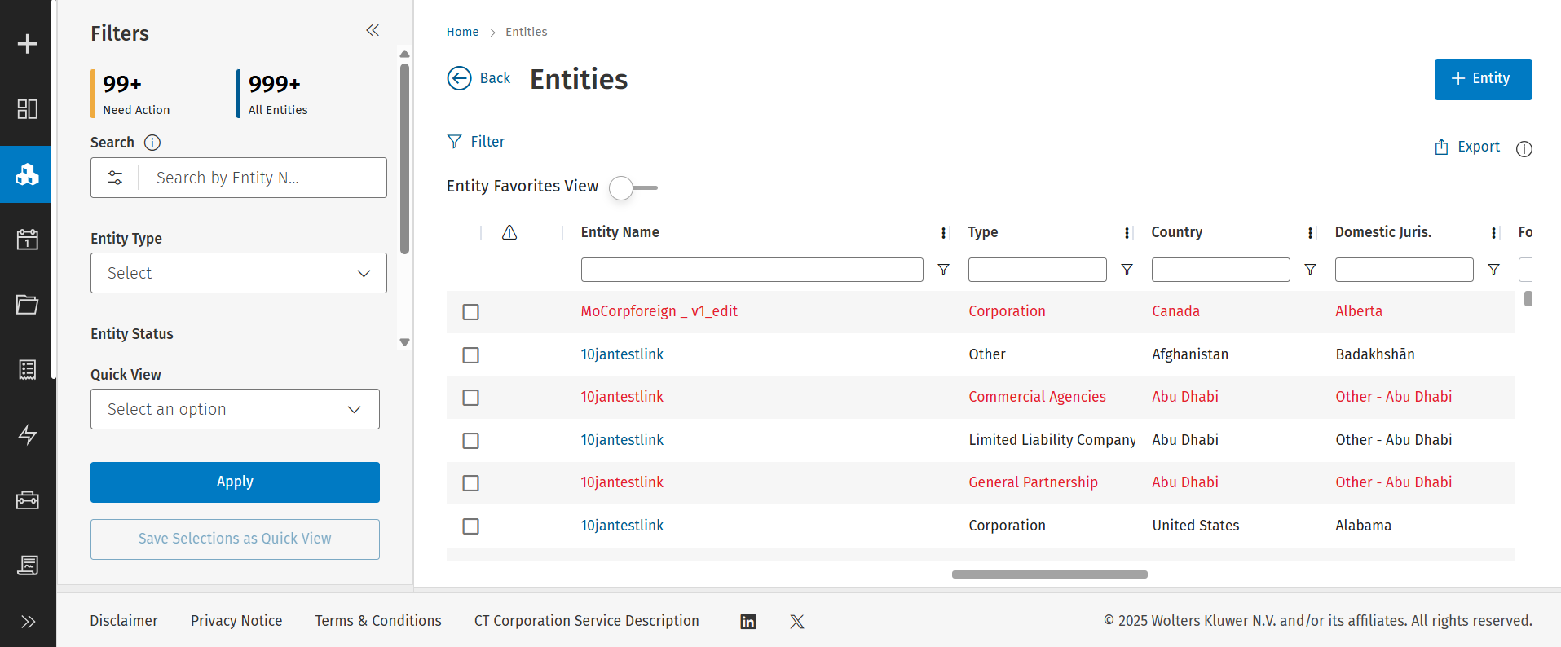Viewport: 1561px width, 647px height.
Task: Click the Filters panel vertical scrollbar
Action: pyautogui.click(x=404, y=159)
